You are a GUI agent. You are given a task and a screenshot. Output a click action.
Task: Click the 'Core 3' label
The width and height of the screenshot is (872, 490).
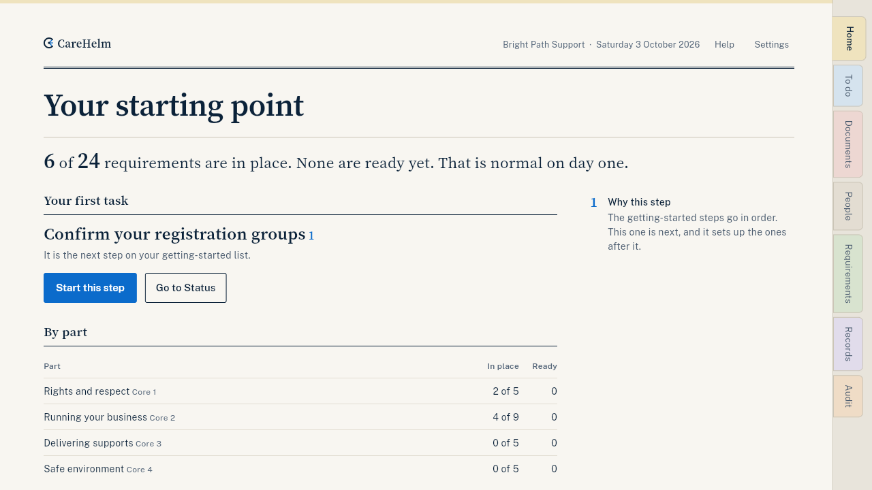pyautogui.click(x=149, y=444)
